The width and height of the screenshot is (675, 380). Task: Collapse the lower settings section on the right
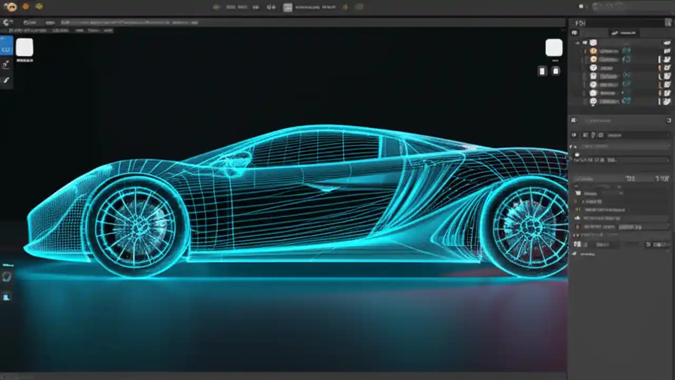coord(574,178)
